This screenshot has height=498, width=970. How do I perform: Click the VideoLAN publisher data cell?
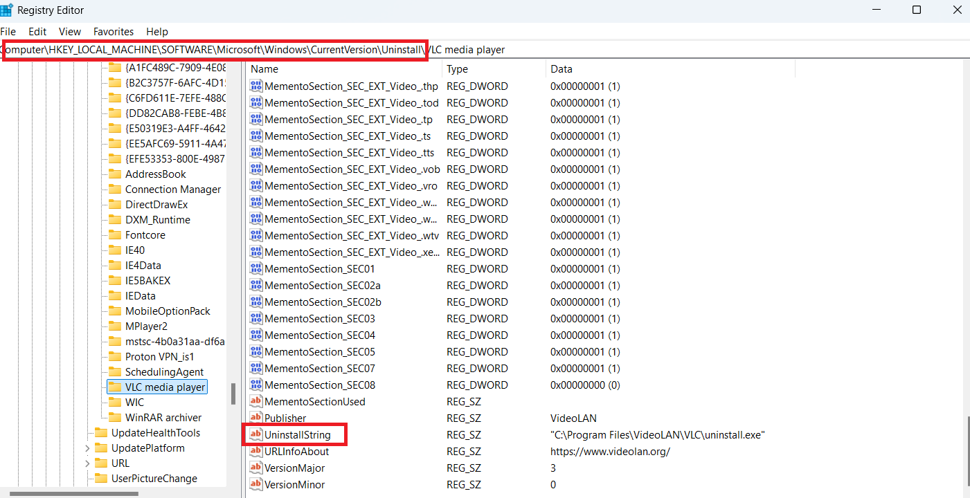573,418
